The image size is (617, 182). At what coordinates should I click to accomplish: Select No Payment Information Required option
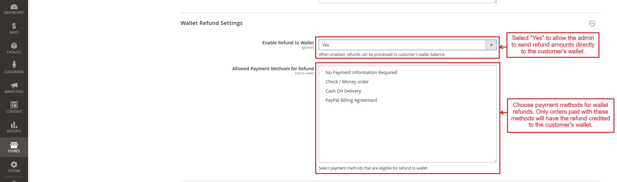click(361, 72)
